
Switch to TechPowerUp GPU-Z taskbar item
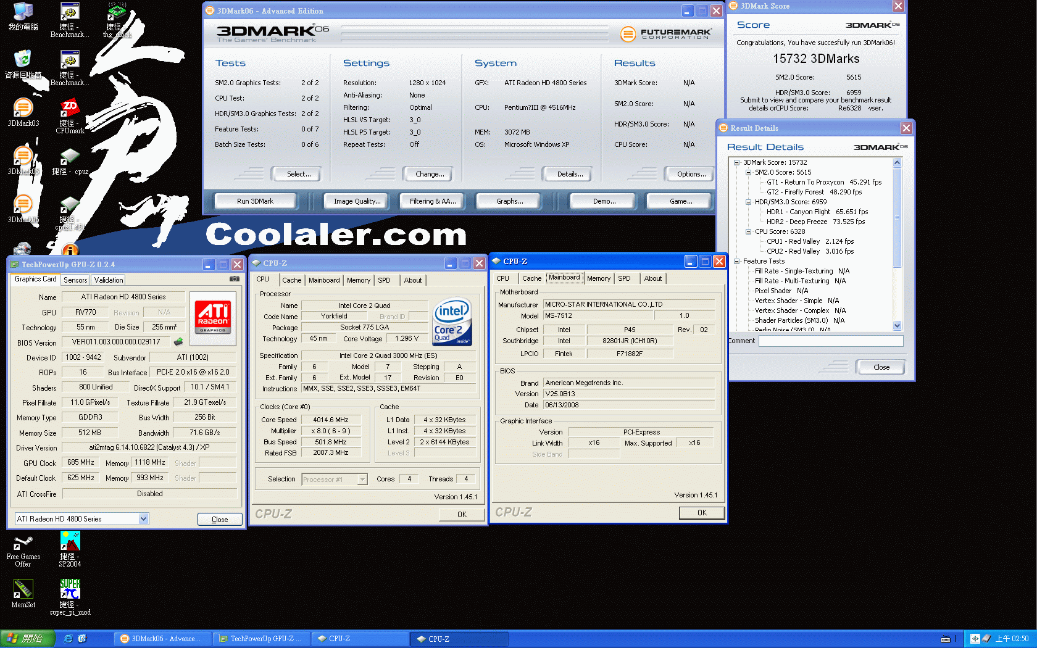261,639
